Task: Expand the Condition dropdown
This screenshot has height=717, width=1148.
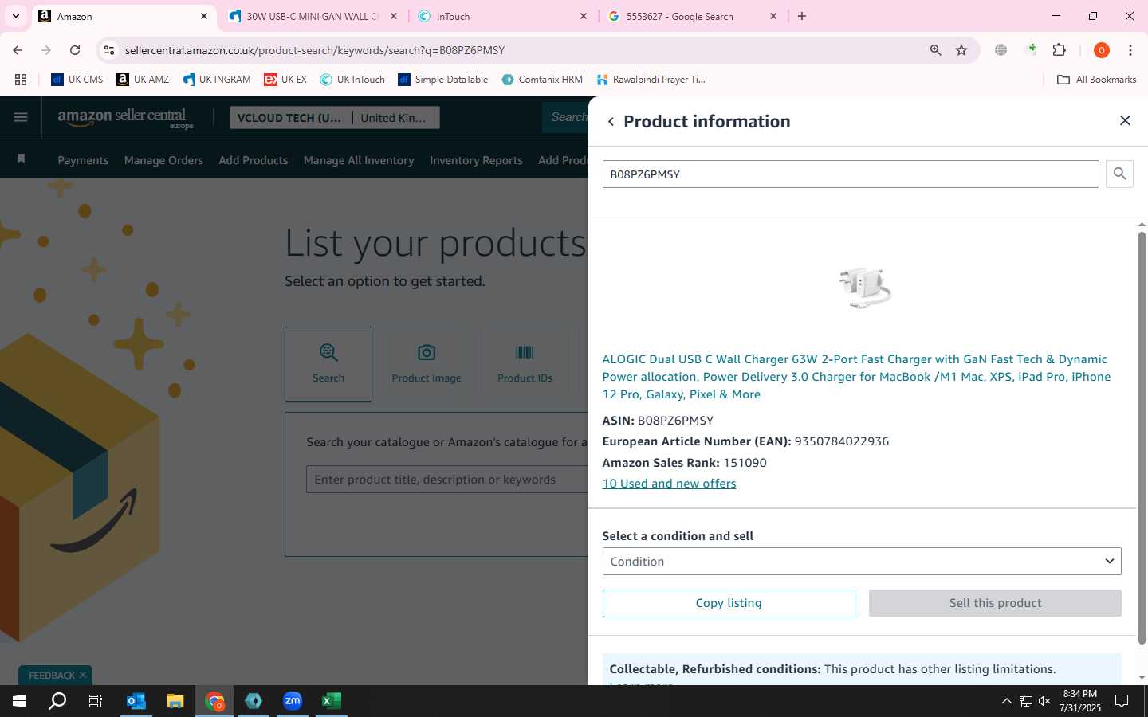Action: coord(862,562)
